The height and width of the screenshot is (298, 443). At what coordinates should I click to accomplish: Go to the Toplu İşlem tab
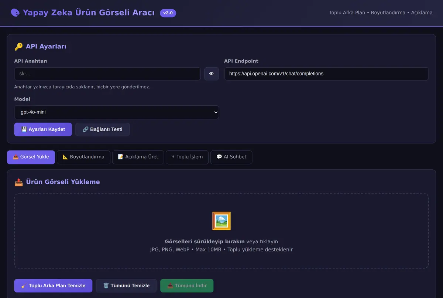[x=187, y=157]
